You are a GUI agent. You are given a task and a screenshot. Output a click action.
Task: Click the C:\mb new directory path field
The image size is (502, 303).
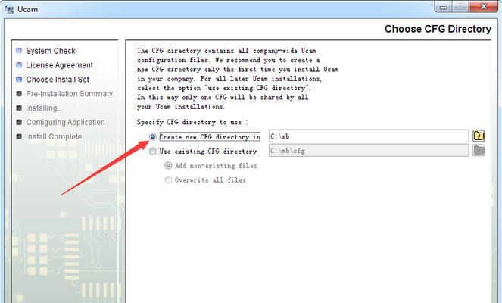(369, 136)
